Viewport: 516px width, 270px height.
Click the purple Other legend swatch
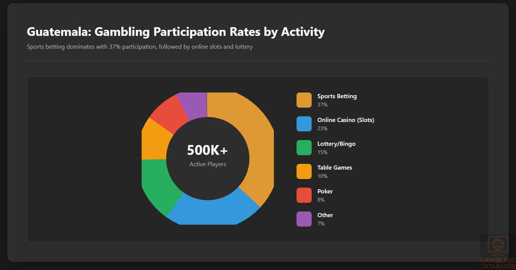point(304,219)
